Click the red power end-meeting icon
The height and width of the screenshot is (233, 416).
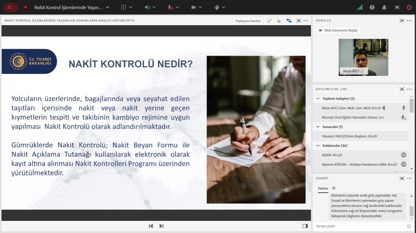[409, 7]
